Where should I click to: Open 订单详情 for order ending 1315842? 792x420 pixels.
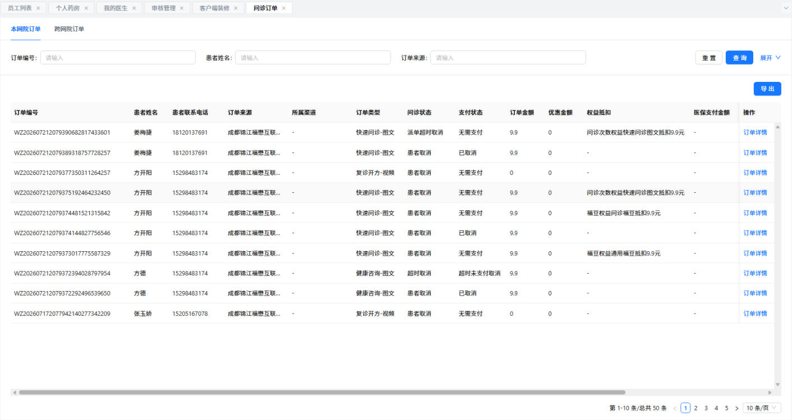755,213
